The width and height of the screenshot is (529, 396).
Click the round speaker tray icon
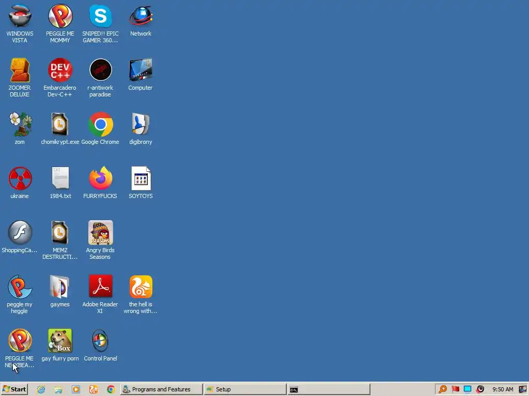(480, 389)
